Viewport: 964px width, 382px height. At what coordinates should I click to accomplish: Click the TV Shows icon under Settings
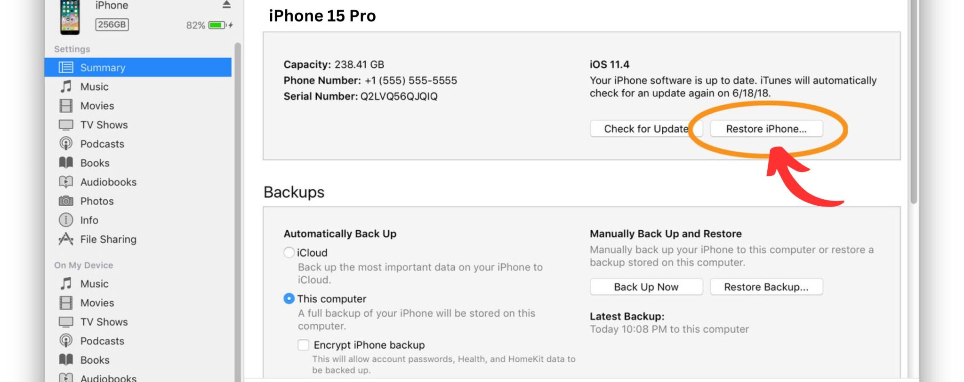66,125
